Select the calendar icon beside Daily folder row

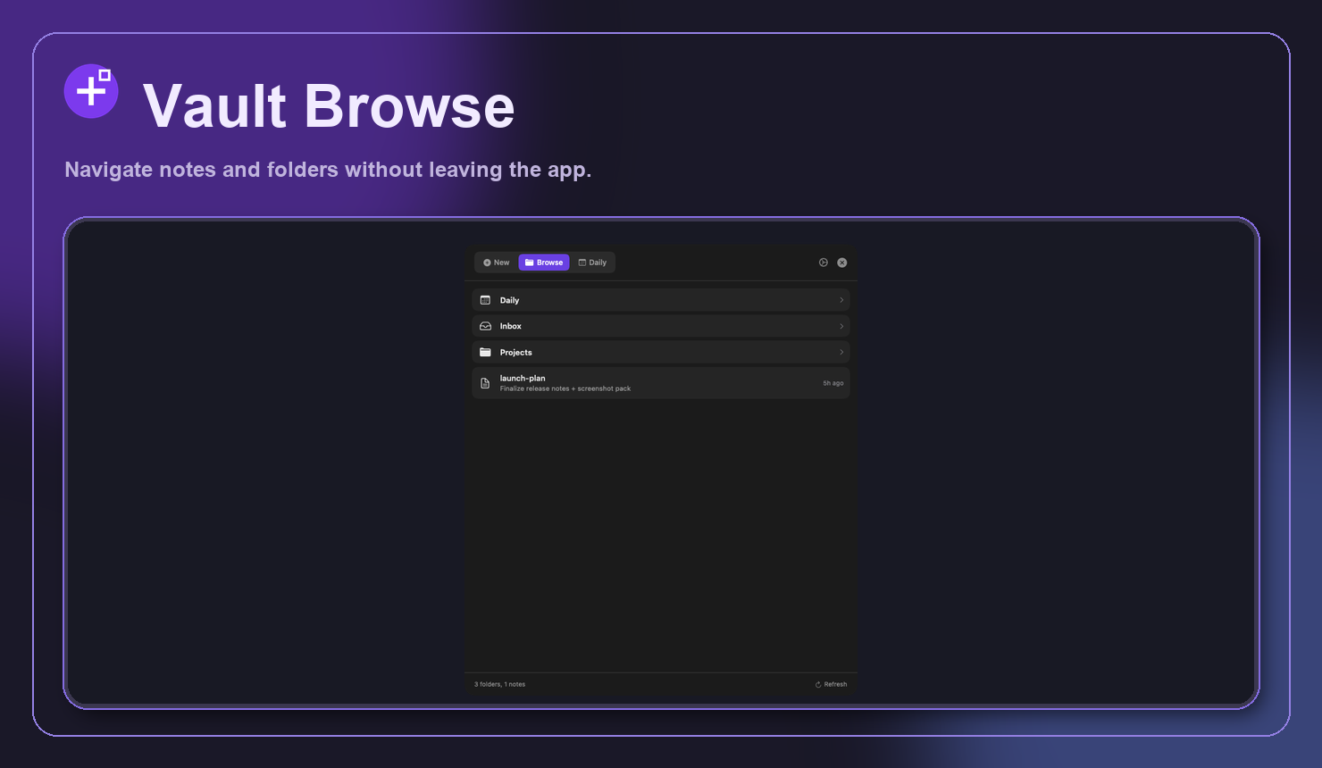pos(485,299)
